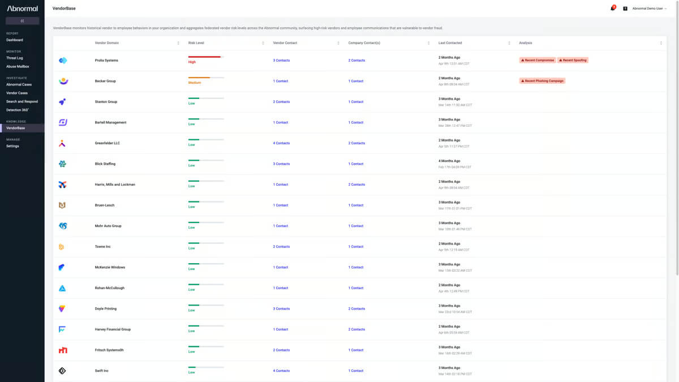
Task: Click the Harris, Mills and Lockman logo
Action: click(x=63, y=184)
